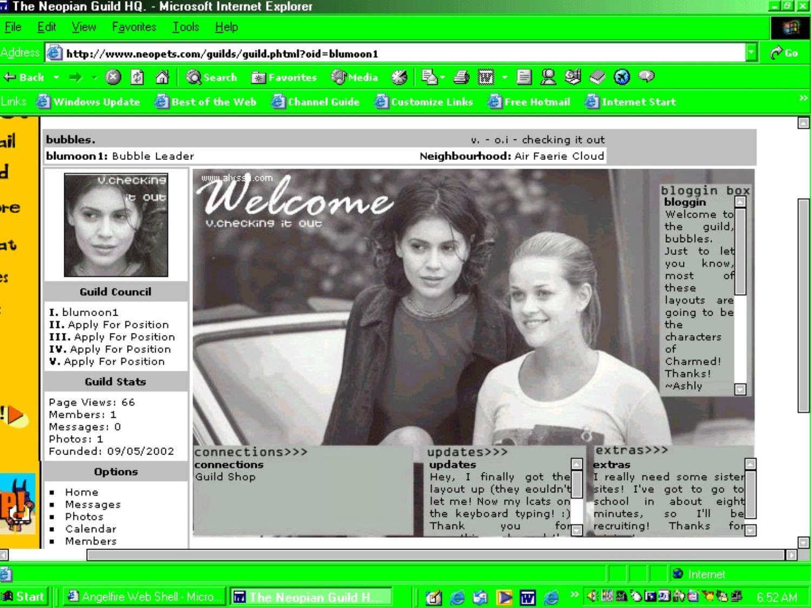Click the bloggin box scroll-down arrow
Image resolution: width=811 pixels, height=608 pixels.
point(740,389)
